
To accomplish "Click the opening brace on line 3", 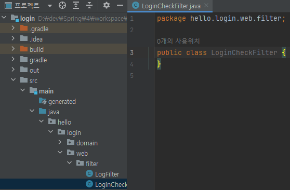I will point(284,52).
